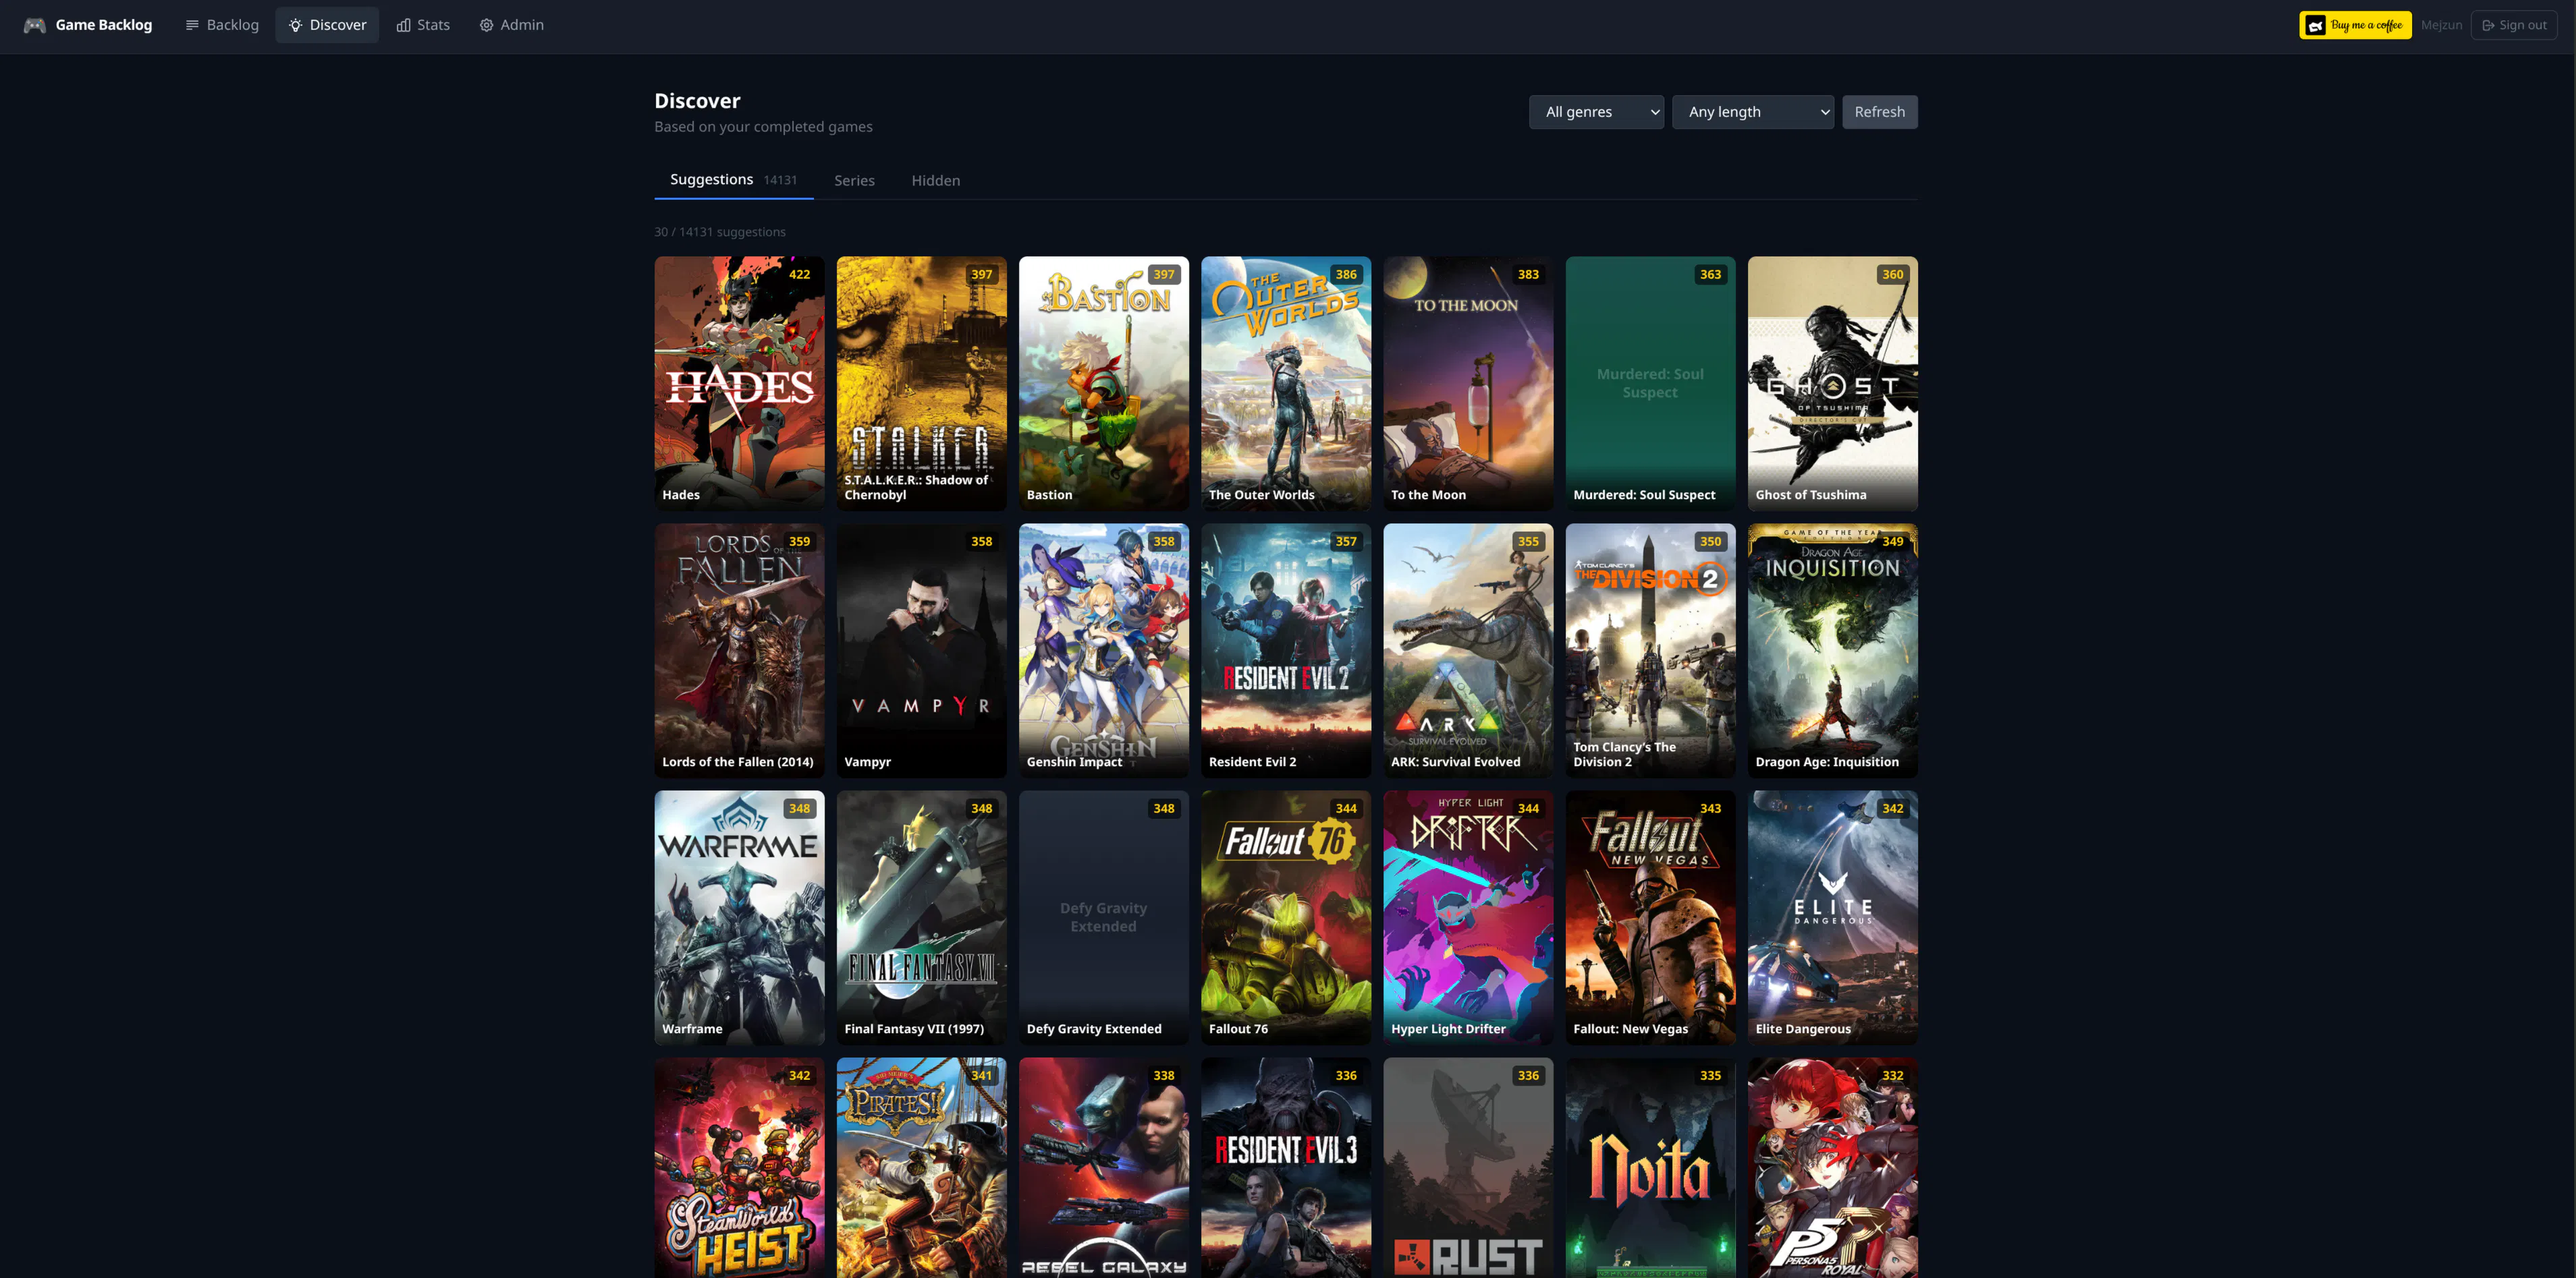The height and width of the screenshot is (1278, 2576).
Task: Open the Murdered: Soul Suspect card
Action: [1650, 384]
